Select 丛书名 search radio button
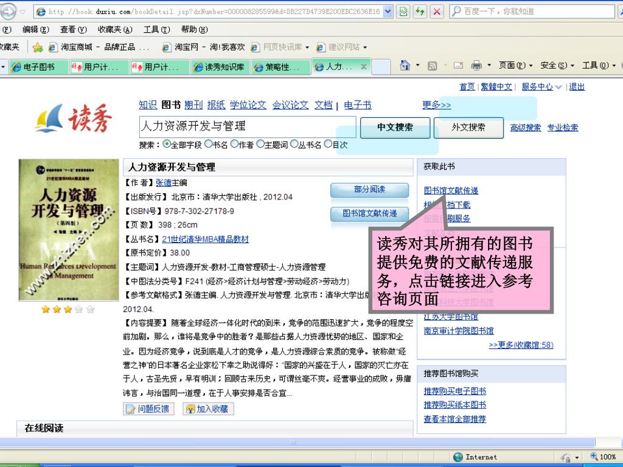623x467 pixels. 294,144
